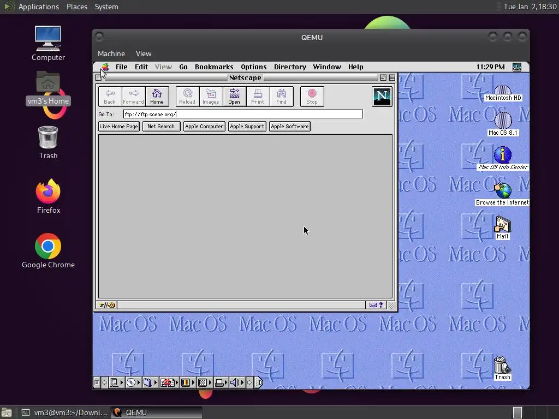Image resolution: width=559 pixels, height=419 pixels.
Task: Click the Net Search button
Action: [161, 127]
